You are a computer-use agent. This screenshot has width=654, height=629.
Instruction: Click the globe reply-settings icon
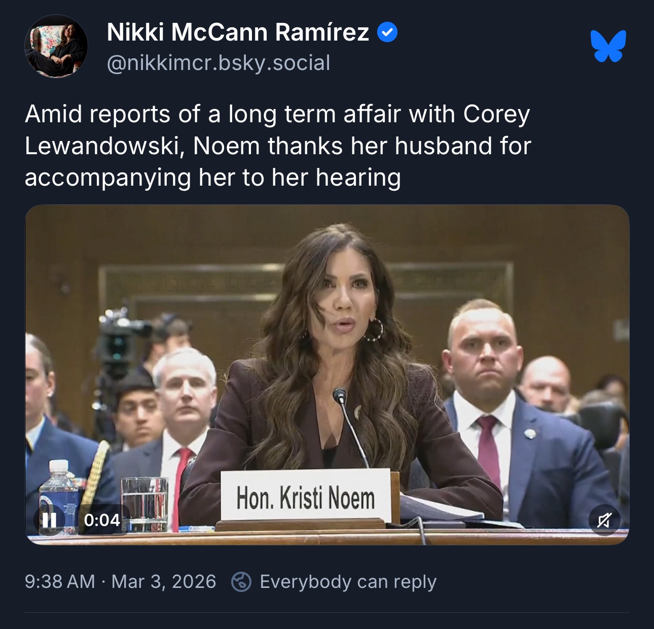coord(241,582)
